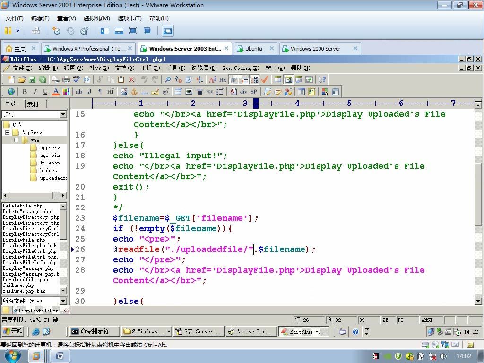
Task: Switch to SQL Server taskbar button
Action: click(198, 331)
